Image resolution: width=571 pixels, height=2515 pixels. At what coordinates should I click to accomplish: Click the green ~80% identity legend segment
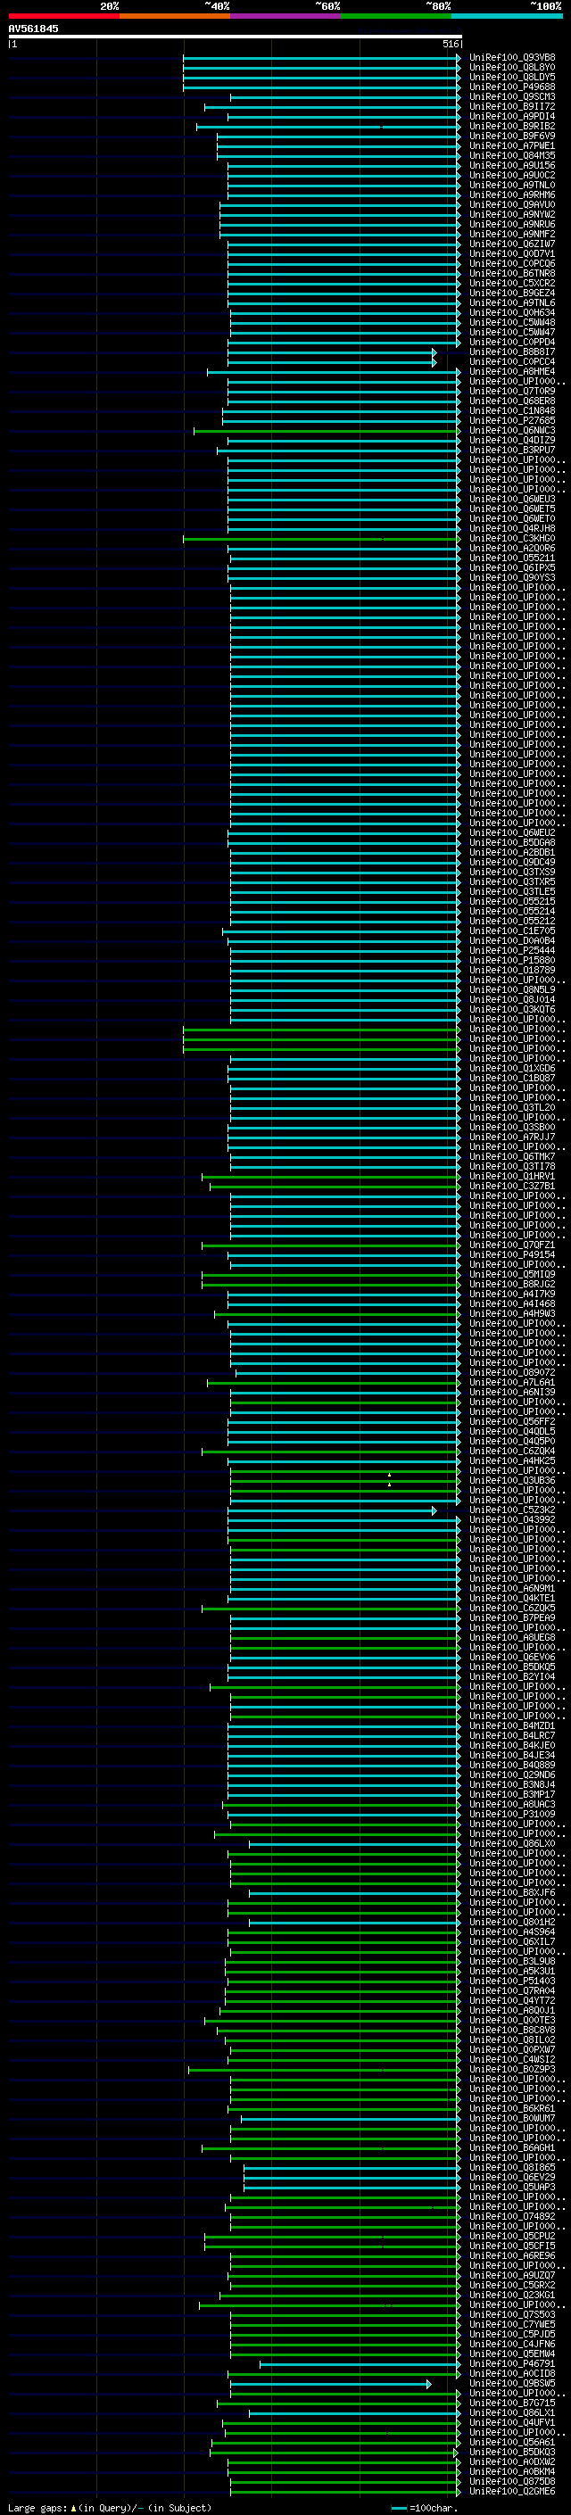(x=396, y=17)
